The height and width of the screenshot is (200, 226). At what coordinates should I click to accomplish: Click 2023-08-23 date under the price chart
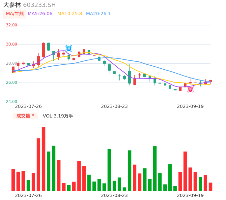click(x=114, y=107)
